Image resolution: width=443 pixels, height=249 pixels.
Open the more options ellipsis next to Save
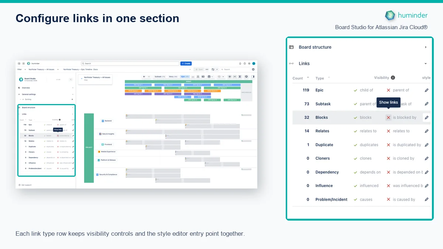(x=207, y=69)
